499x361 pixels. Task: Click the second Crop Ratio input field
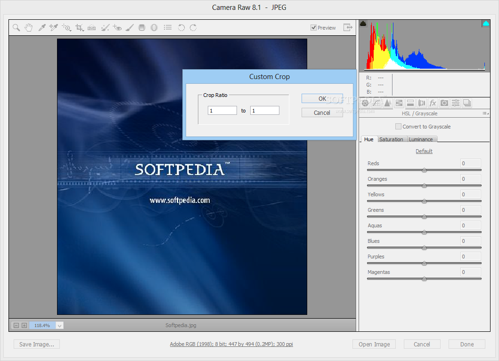264,111
